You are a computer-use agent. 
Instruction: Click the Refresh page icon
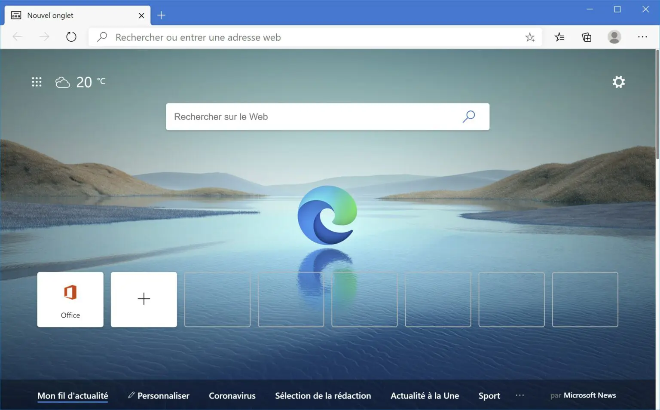[x=71, y=37]
